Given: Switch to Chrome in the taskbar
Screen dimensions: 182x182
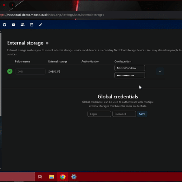Looking at the screenshot, I should pos(63,177).
